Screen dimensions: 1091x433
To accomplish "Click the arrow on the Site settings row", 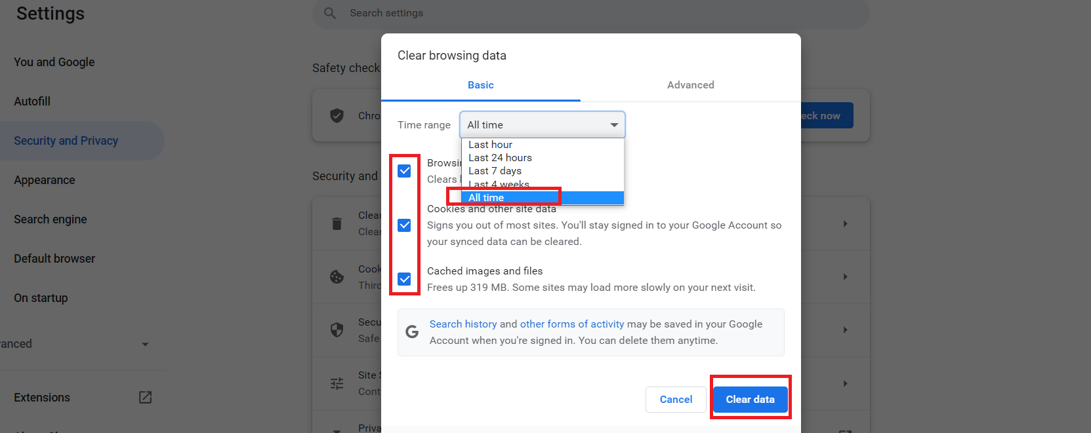I will (x=845, y=383).
